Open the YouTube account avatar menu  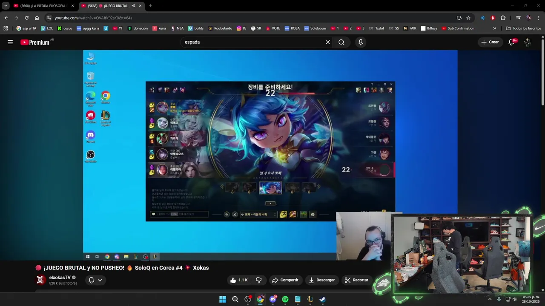(528, 42)
